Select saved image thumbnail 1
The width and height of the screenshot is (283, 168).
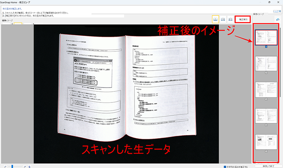[x=266, y=38]
